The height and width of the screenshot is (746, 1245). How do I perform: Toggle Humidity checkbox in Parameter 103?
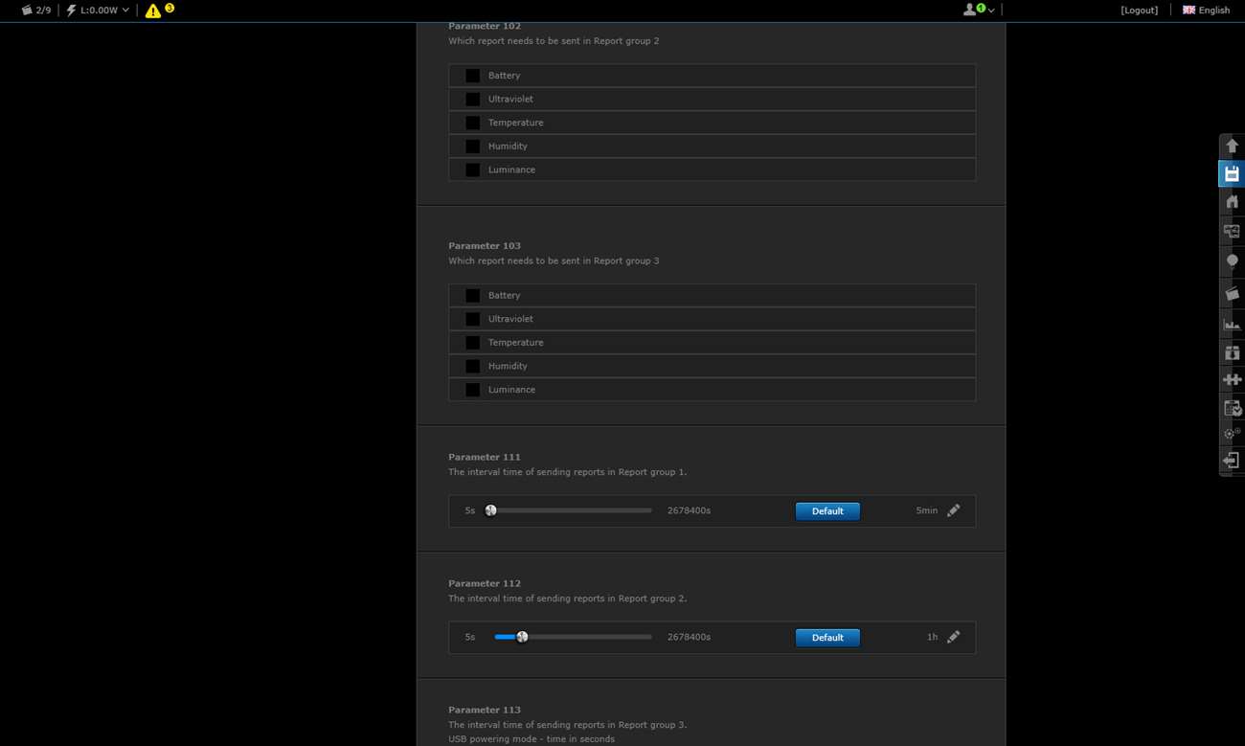(x=473, y=367)
